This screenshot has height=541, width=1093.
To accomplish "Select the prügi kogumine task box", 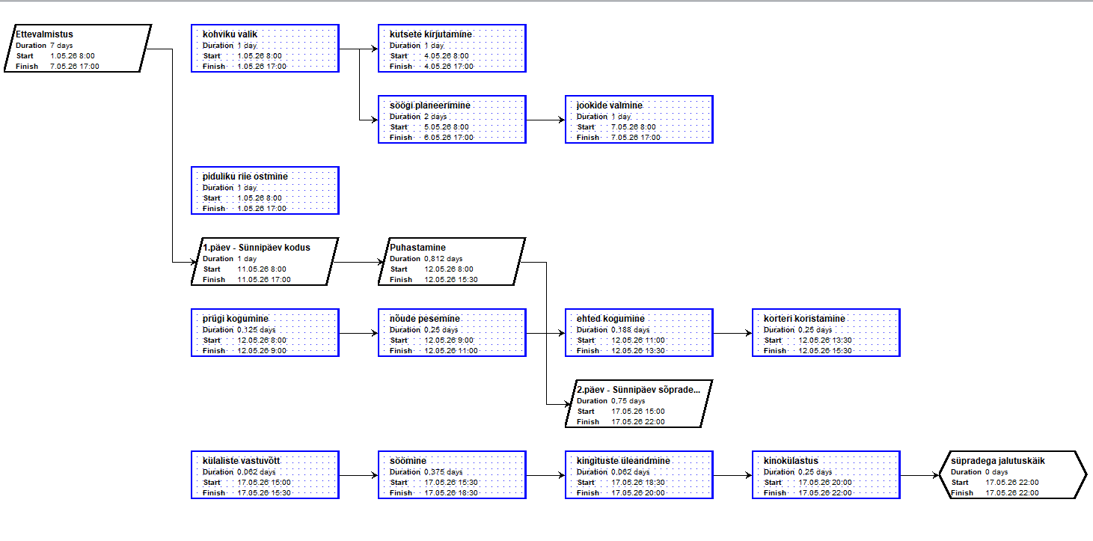I will [265, 333].
